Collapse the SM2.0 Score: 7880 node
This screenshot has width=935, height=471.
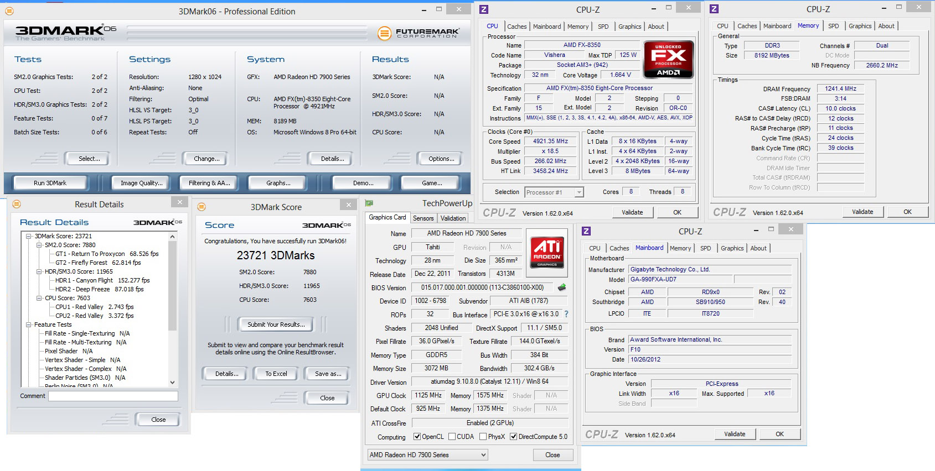[39, 245]
